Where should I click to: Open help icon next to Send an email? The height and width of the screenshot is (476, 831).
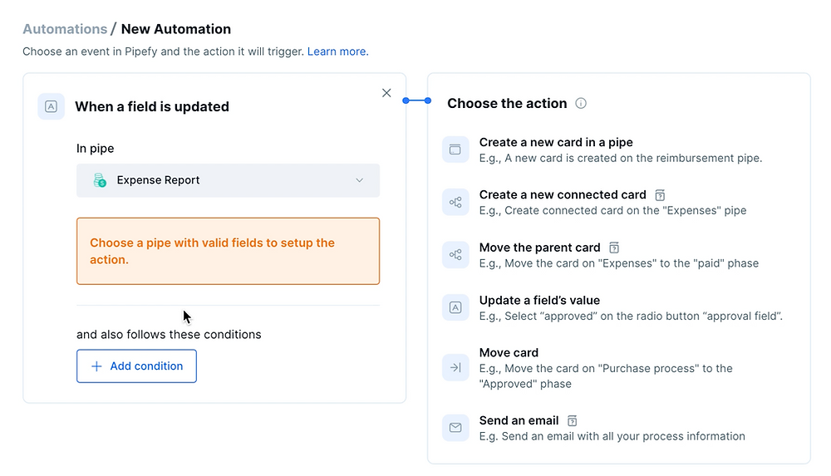572,421
